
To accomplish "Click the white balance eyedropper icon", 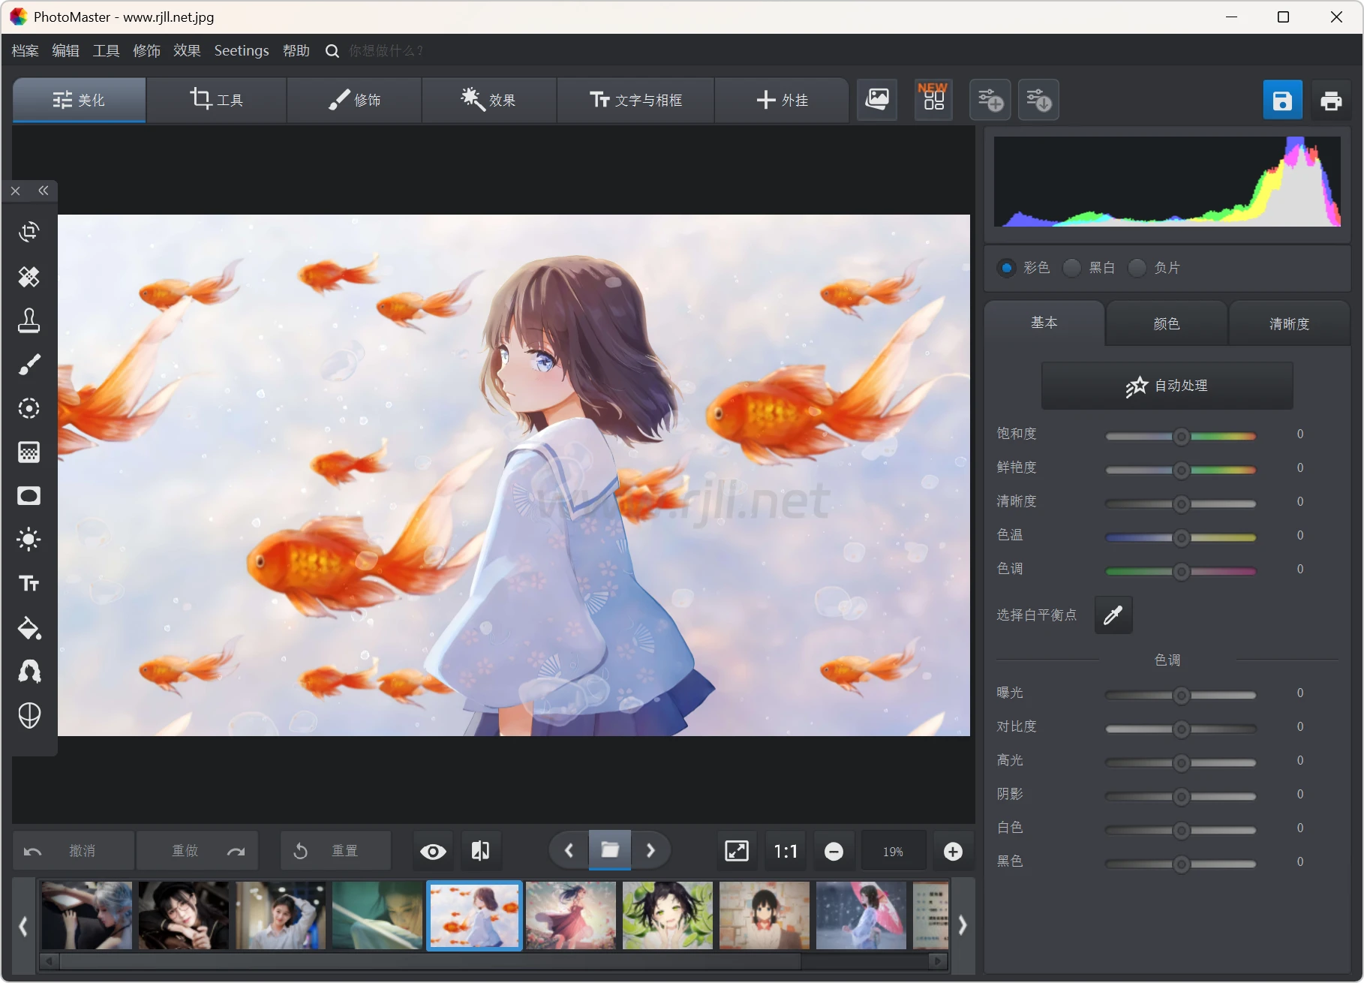I will 1113,615.
